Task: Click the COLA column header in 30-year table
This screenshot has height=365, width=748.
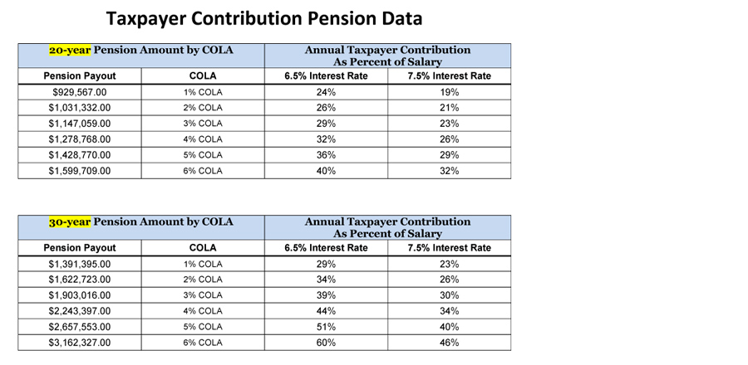Action: coord(203,248)
